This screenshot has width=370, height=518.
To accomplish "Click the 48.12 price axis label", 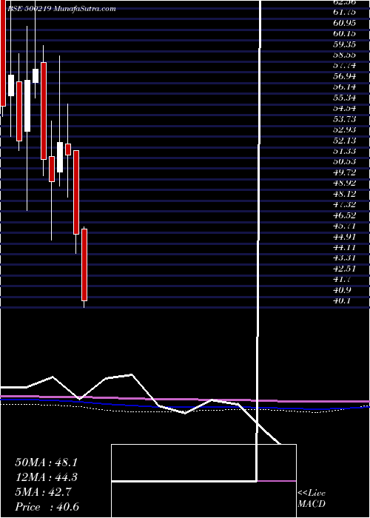I will [344, 194].
